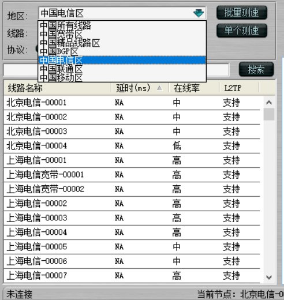
Task: Select row 上海电信-00001
Action: [132, 160]
